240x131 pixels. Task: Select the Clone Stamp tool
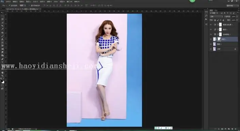(x=2, y=39)
